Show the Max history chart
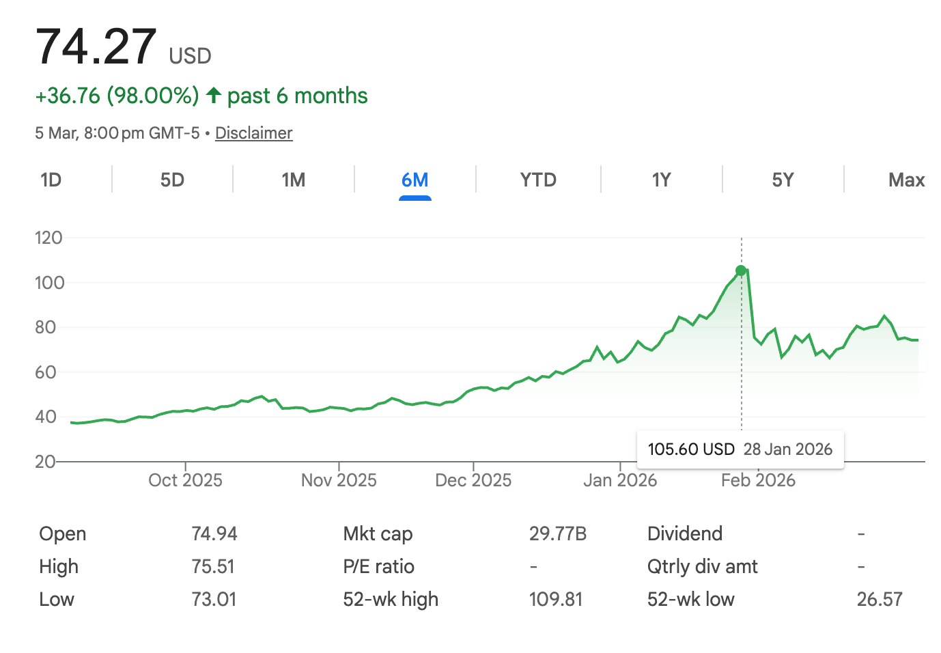This screenshot has width=941, height=653. [906, 180]
